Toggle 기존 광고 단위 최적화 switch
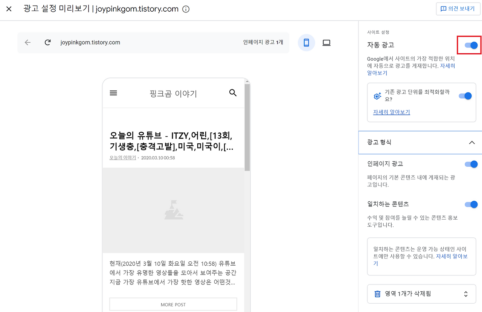This screenshot has height=312, width=482. click(465, 96)
